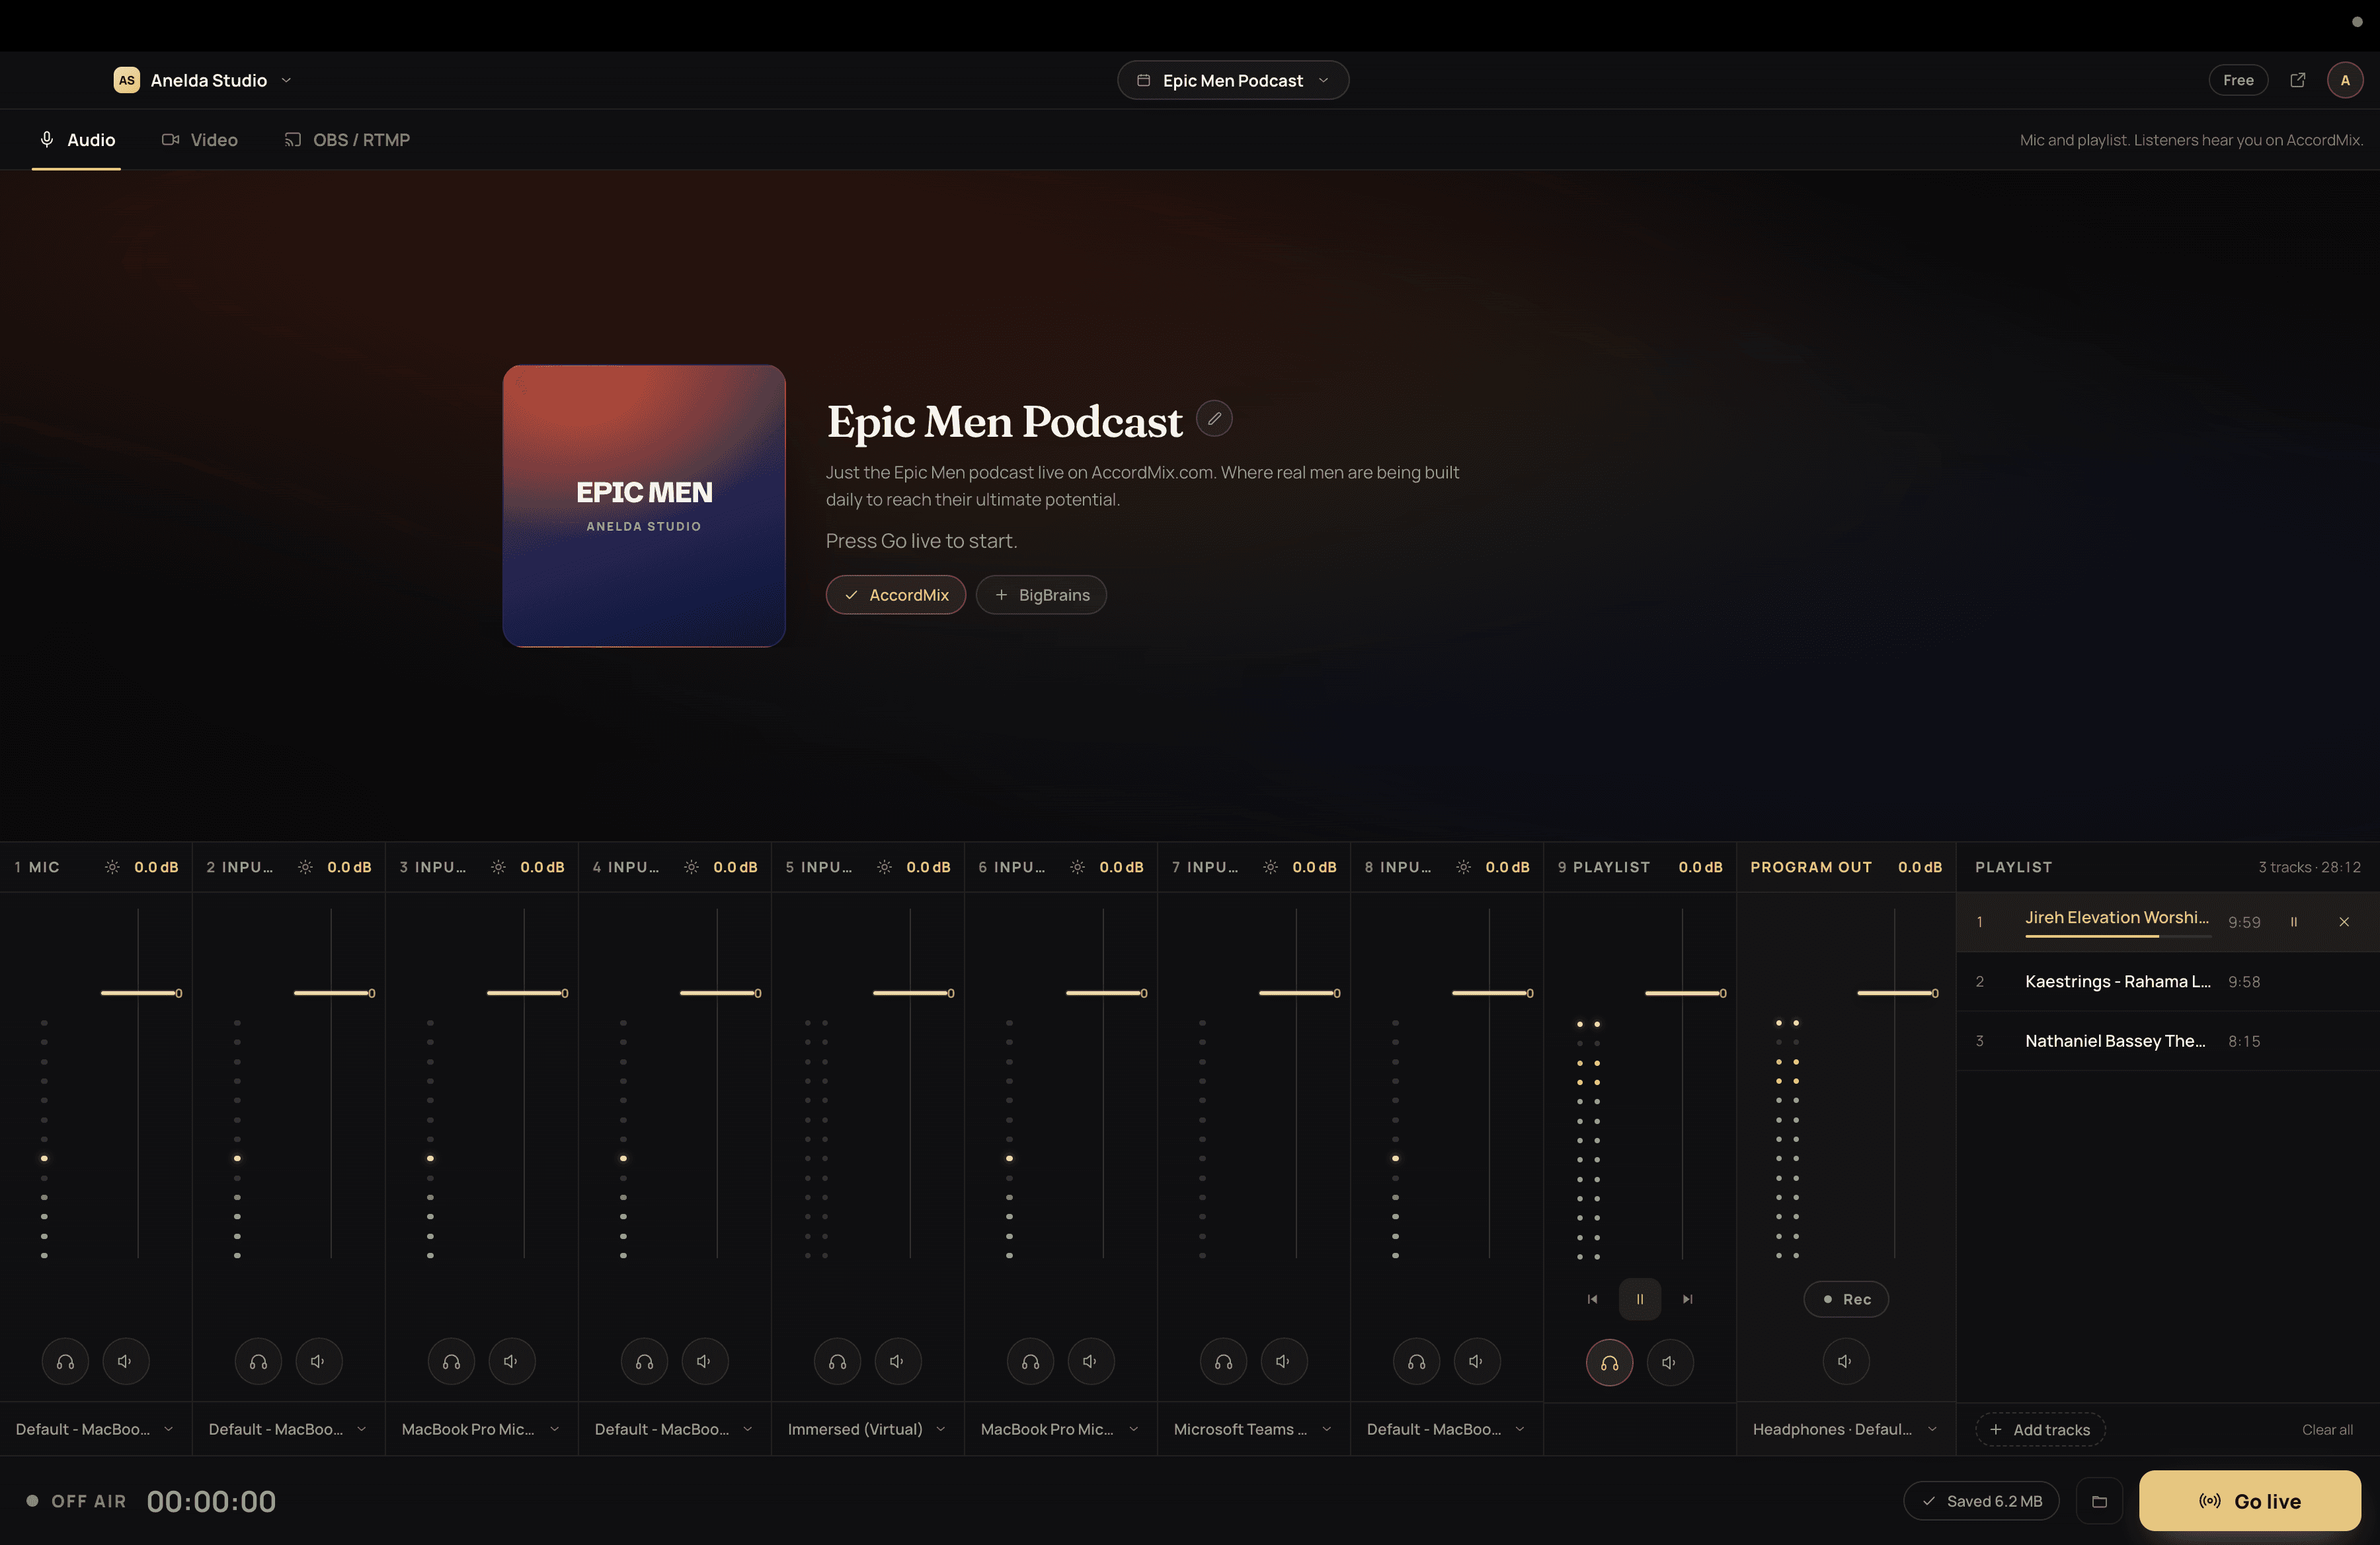Open gain settings gear on channel 8
The width and height of the screenshot is (2380, 1545).
pos(1463,868)
